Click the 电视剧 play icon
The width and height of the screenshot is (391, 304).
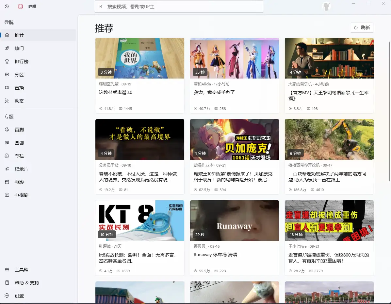pos(7,195)
